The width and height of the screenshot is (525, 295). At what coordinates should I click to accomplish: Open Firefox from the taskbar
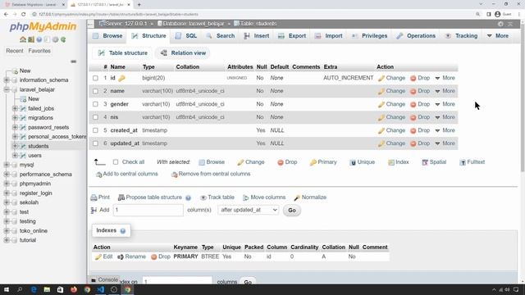click(74, 289)
